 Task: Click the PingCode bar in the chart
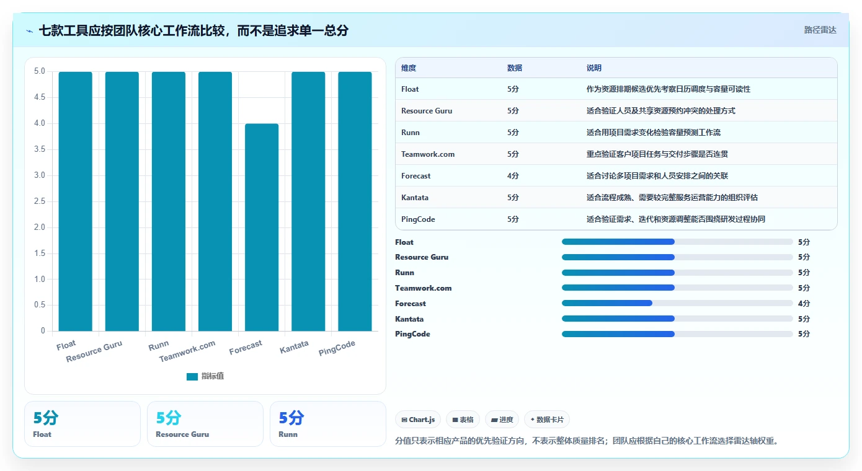tap(355, 201)
